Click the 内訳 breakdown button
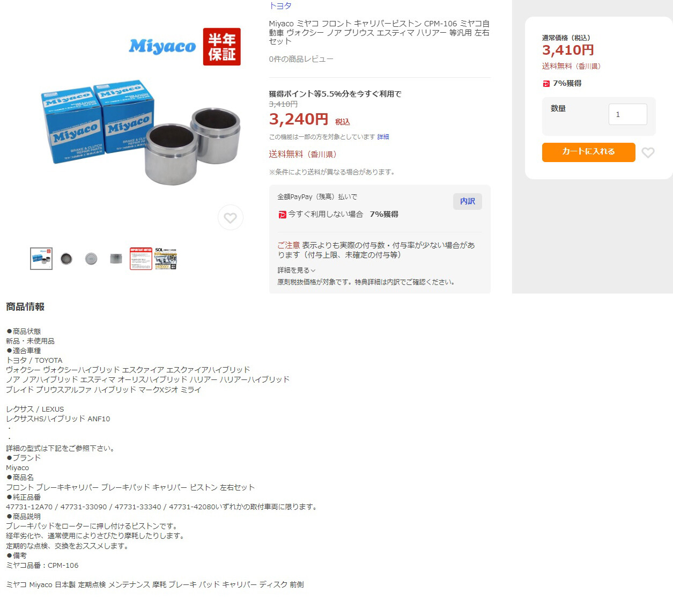 point(468,201)
